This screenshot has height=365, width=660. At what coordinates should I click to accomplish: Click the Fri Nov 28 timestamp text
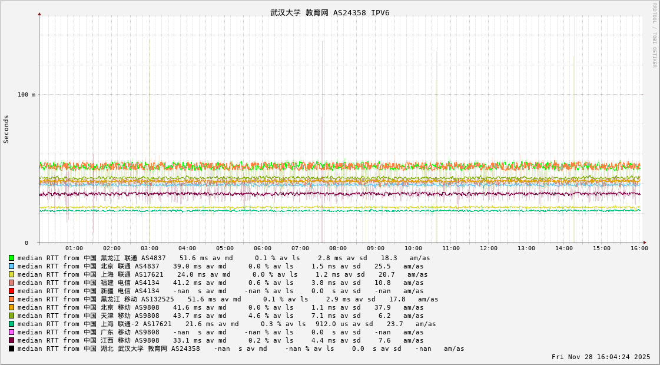tap(601, 357)
